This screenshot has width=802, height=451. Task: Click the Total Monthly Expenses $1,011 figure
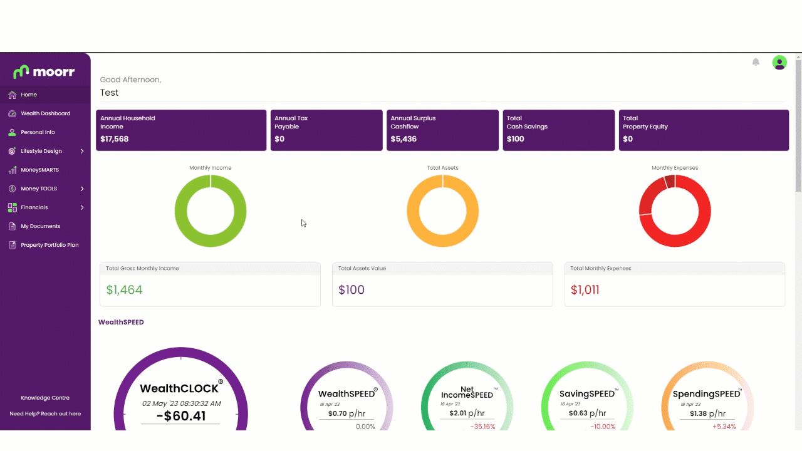tap(585, 290)
